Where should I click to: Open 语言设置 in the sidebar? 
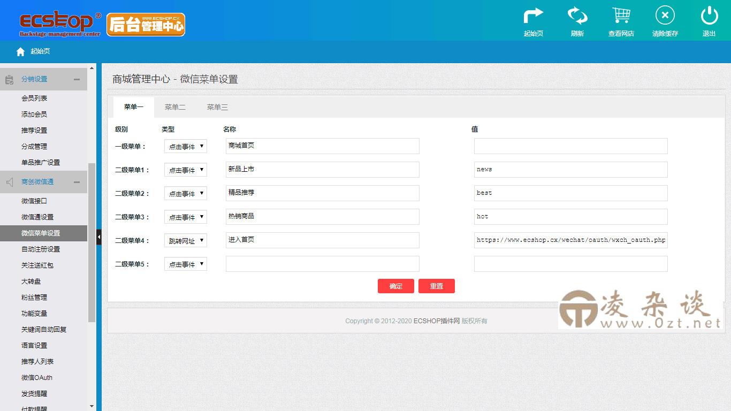pyautogui.click(x=34, y=346)
